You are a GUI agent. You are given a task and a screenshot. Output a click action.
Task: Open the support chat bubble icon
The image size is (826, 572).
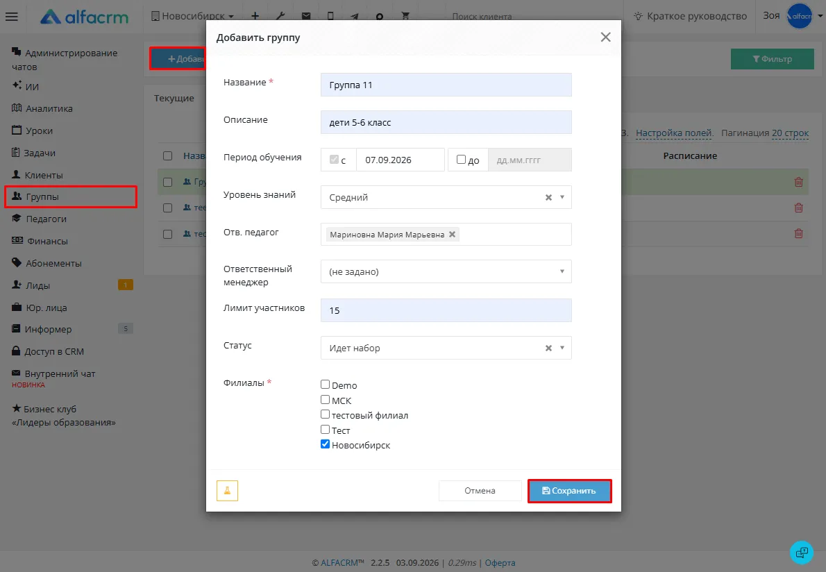(x=802, y=552)
